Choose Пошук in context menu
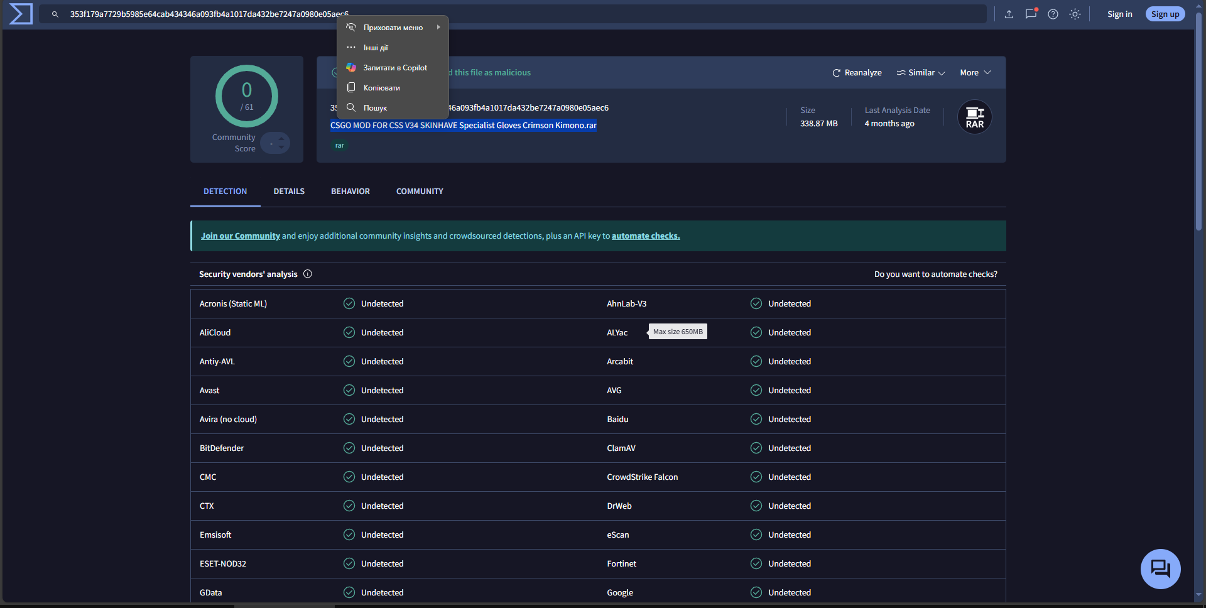This screenshot has width=1206, height=608. (x=393, y=108)
